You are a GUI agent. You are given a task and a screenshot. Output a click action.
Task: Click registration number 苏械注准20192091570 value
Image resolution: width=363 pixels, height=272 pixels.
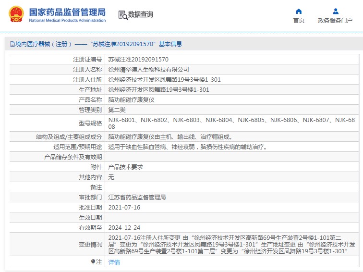click(138, 60)
